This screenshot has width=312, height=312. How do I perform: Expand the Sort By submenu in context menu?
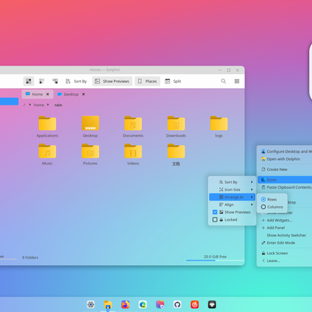[x=232, y=182]
